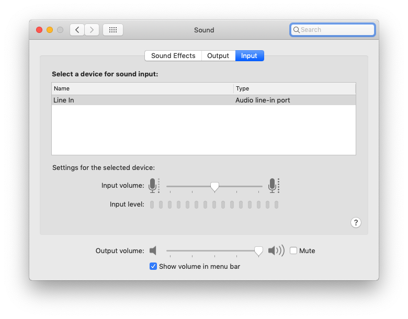Switch to the Sound Effects tab

pos(173,55)
